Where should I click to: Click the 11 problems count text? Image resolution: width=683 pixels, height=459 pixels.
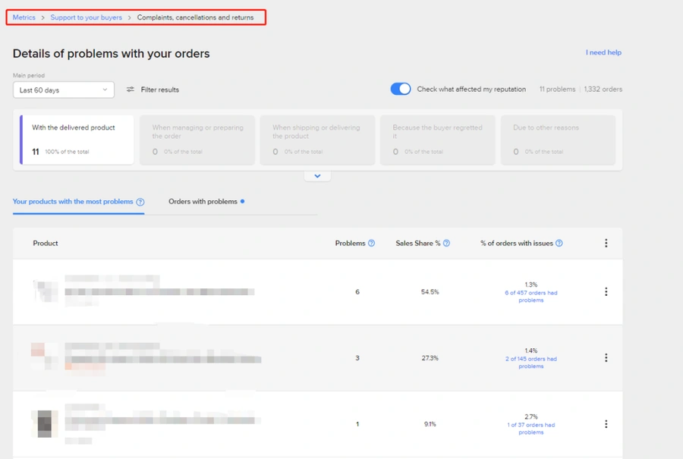(557, 89)
